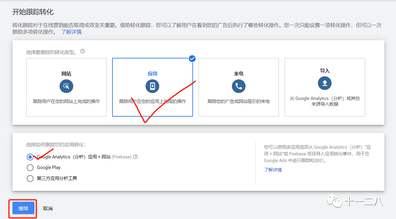Click the 应用 smartphone icon

(152, 86)
